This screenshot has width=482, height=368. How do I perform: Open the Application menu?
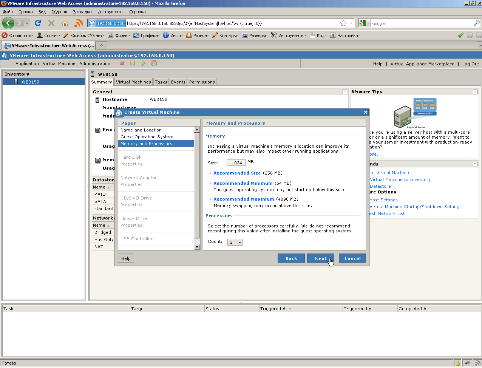point(27,63)
